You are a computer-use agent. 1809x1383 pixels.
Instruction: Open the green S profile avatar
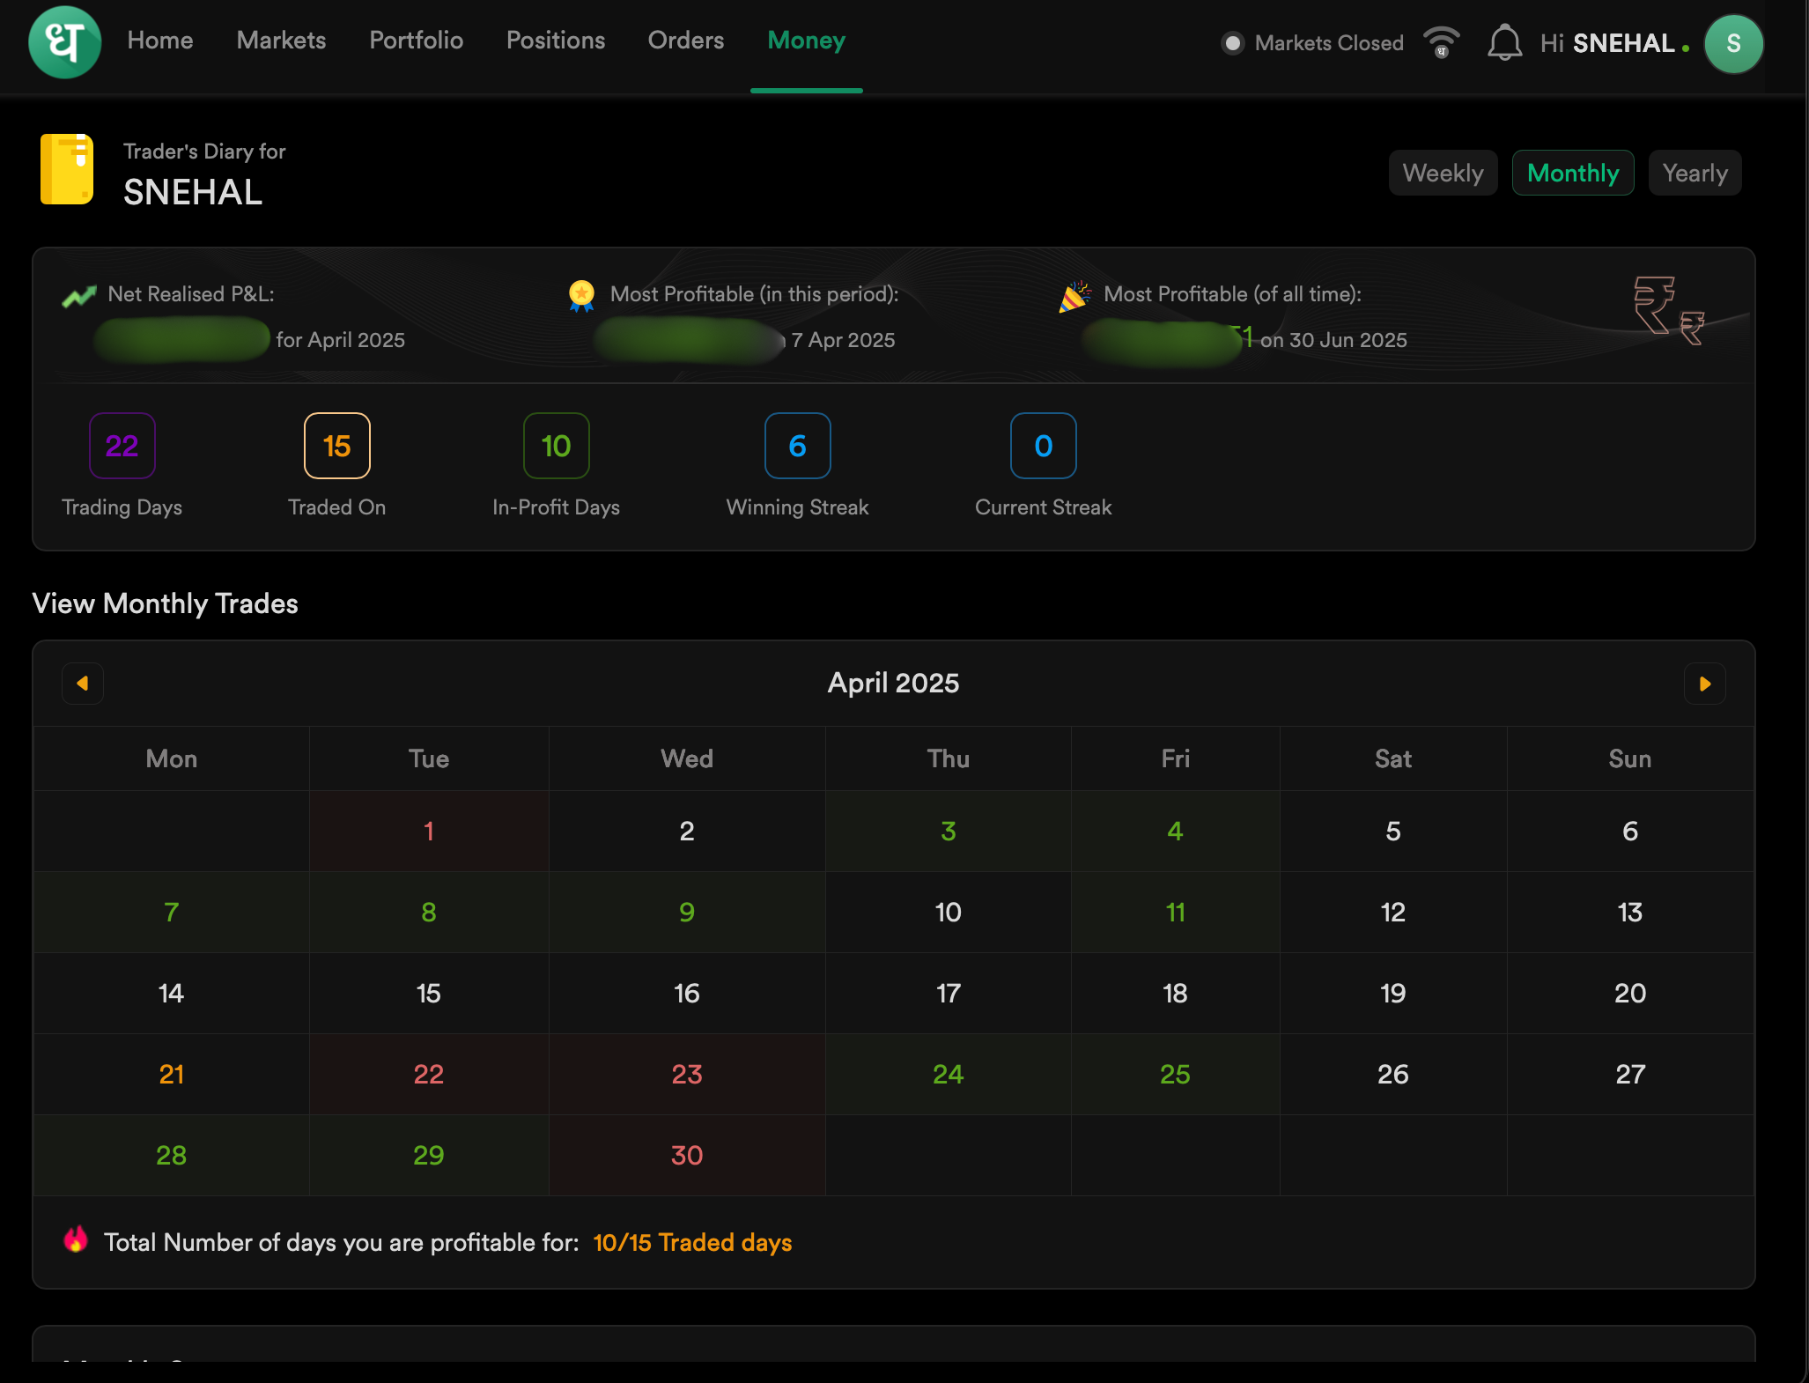pos(1732,43)
